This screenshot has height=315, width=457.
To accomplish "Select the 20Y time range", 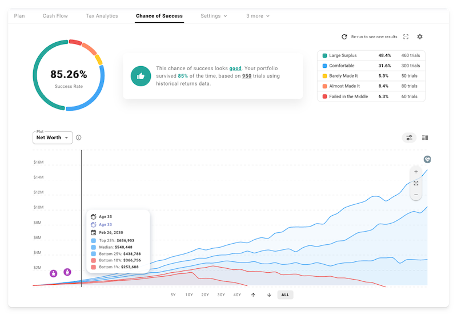I will [x=205, y=295].
